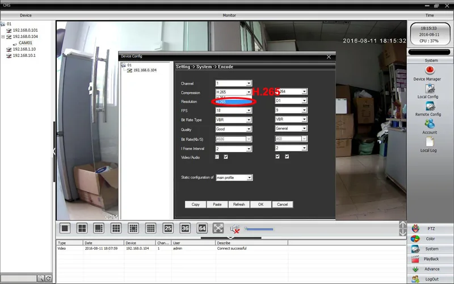Open Local Config
Viewport: 454px width, 284px height.
[429, 91]
